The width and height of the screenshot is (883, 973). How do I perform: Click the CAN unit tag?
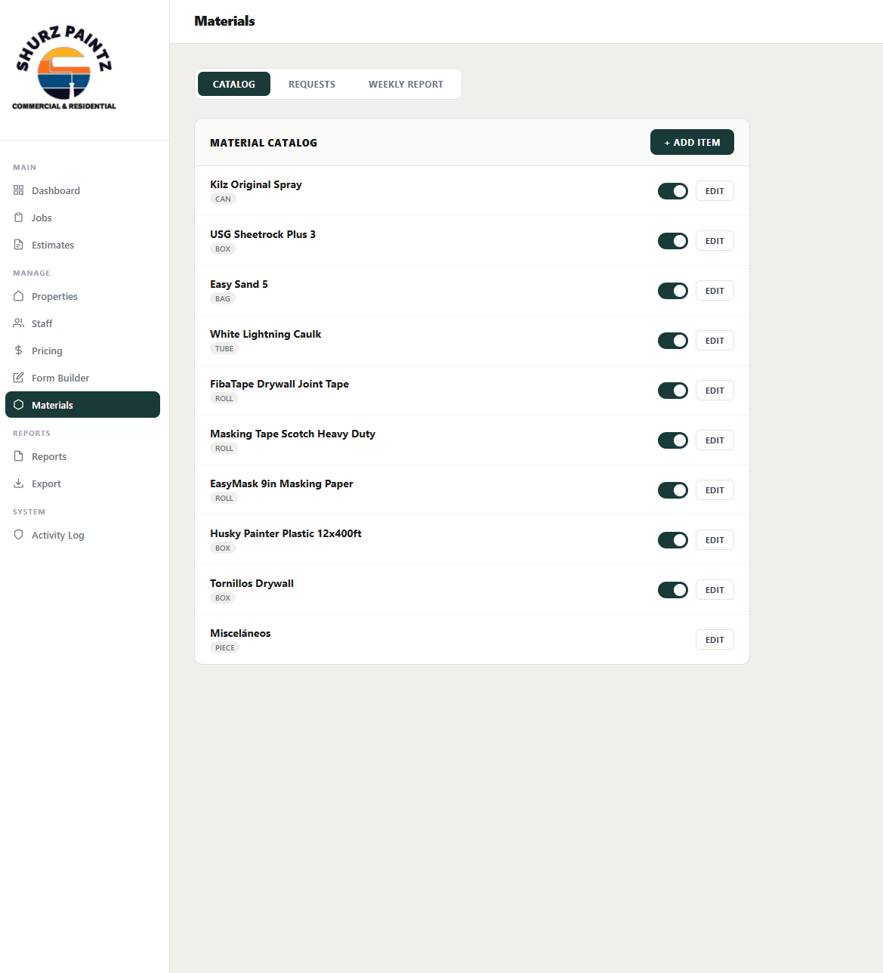coord(223,199)
